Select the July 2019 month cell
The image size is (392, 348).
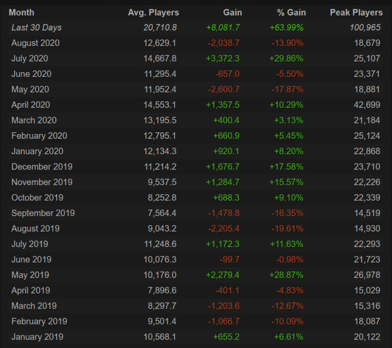click(x=30, y=244)
